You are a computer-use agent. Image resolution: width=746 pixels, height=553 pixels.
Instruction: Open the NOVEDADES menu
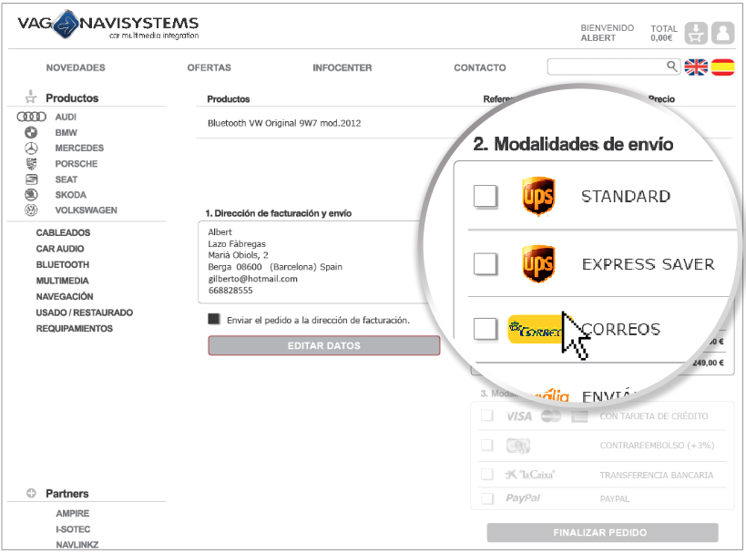point(76,67)
